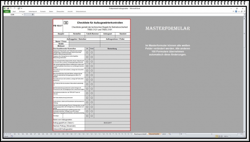Open the Name Box dropdown arrow
This screenshot has width=250, height=142.
tap(22, 14)
